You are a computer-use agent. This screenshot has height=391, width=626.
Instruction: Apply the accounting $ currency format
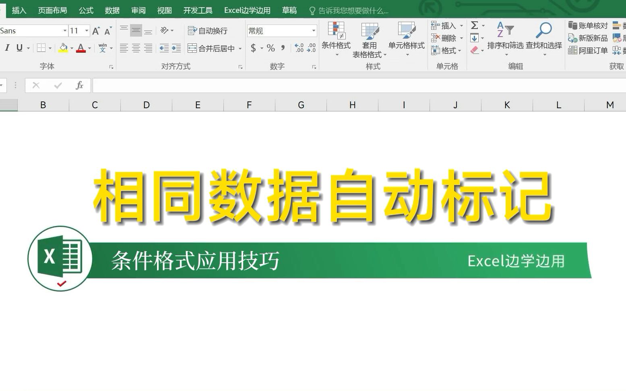[x=253, y=48]
